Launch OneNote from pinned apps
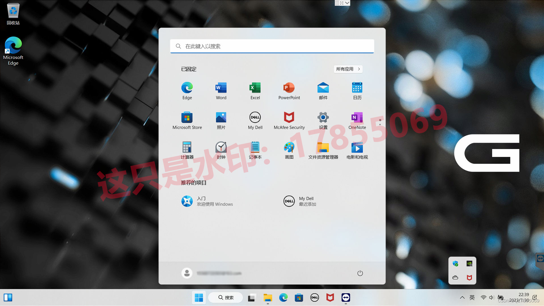Image resolution: width=544 pixels, height=306 pixels. [x=357, y=121]
